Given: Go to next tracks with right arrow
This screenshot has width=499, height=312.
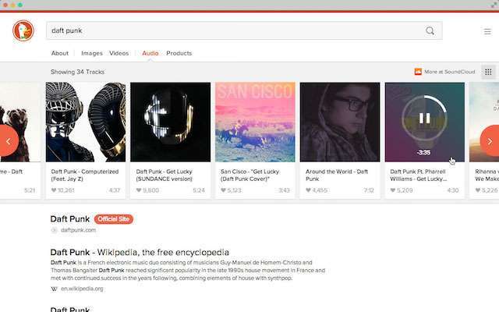Looking at the screenshot, I should pos(490,140).
